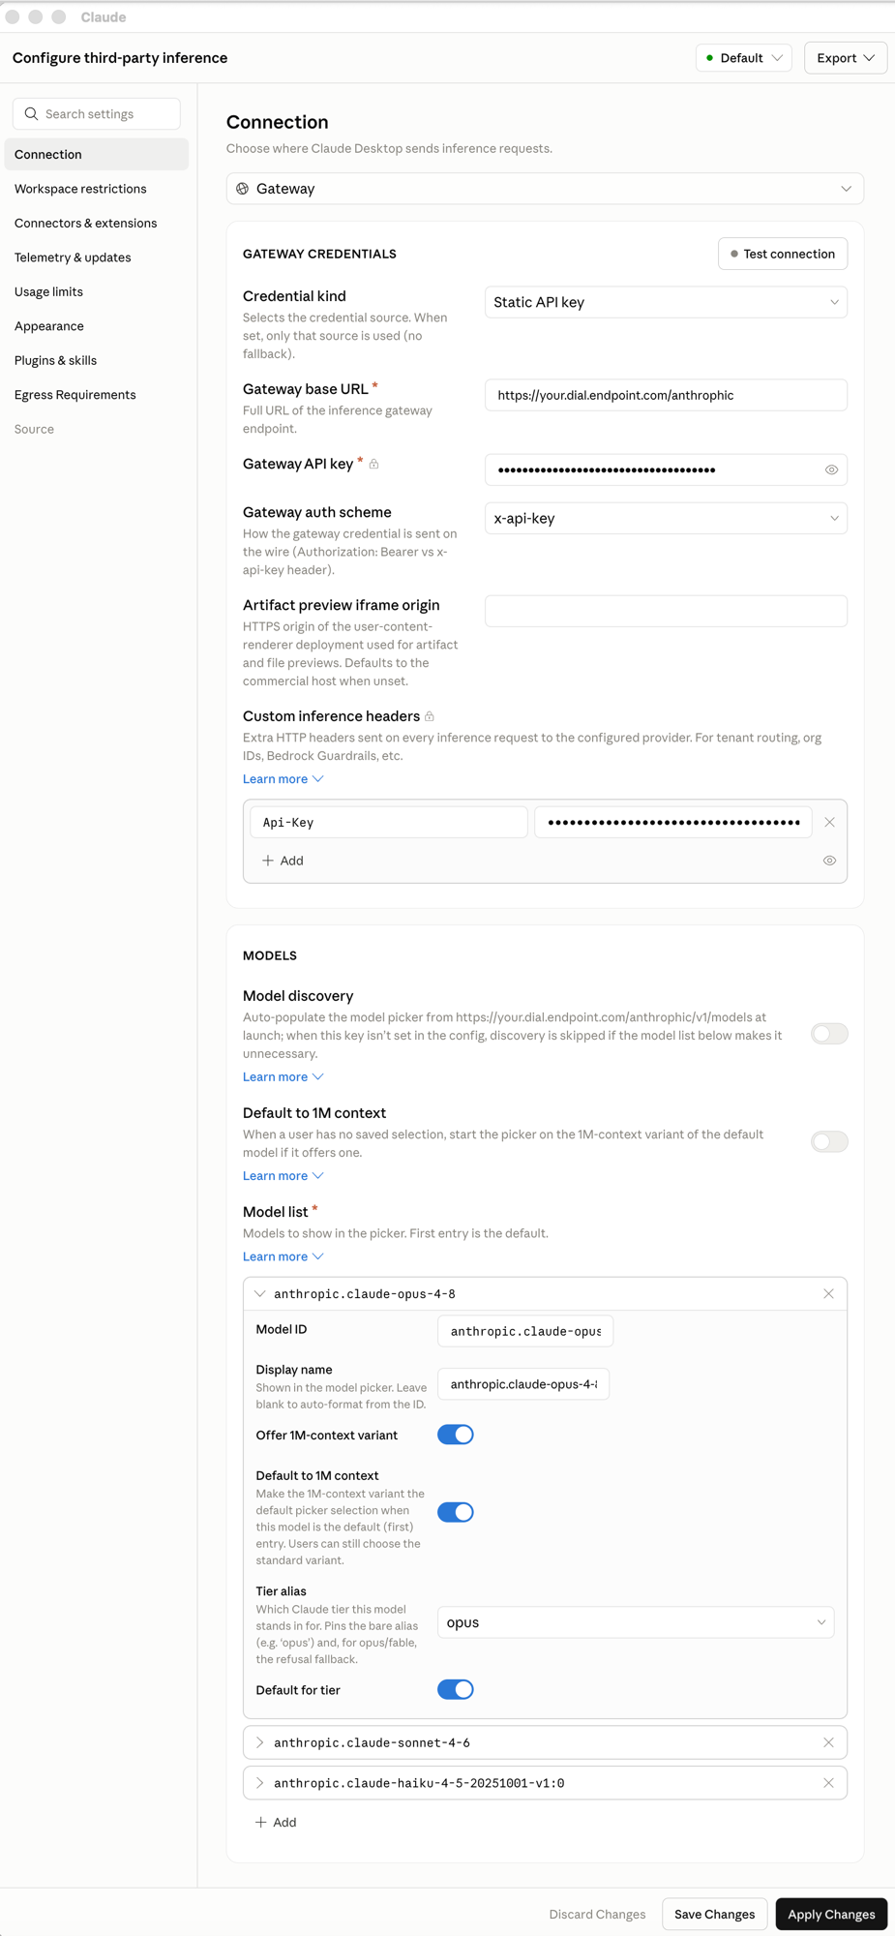Toggle the Models Default to 1M context switch
This screenshot has height=1936, width=895.
[829, 1142]
